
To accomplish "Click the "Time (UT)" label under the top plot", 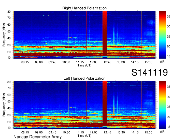I will pos(84,65).
